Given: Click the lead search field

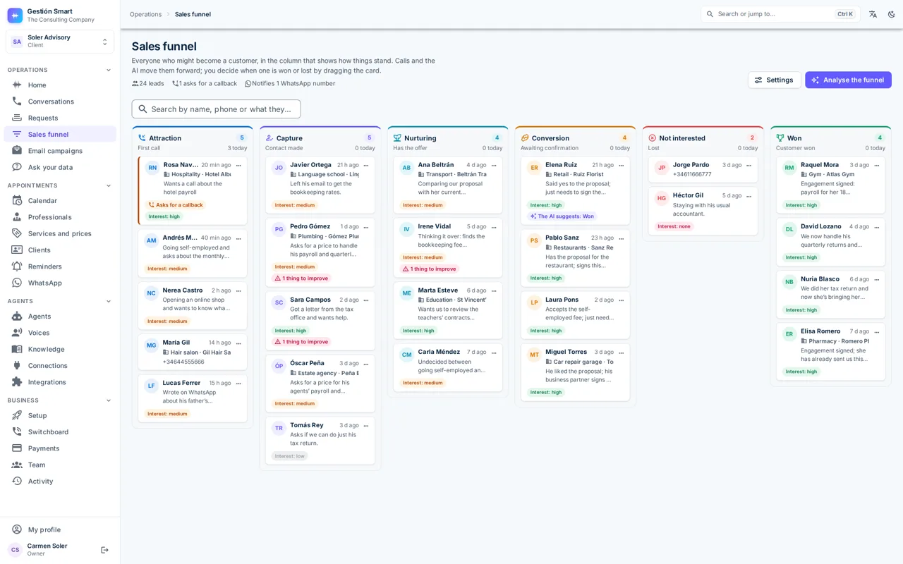Looking at the screenshot, I should [216, 109].
